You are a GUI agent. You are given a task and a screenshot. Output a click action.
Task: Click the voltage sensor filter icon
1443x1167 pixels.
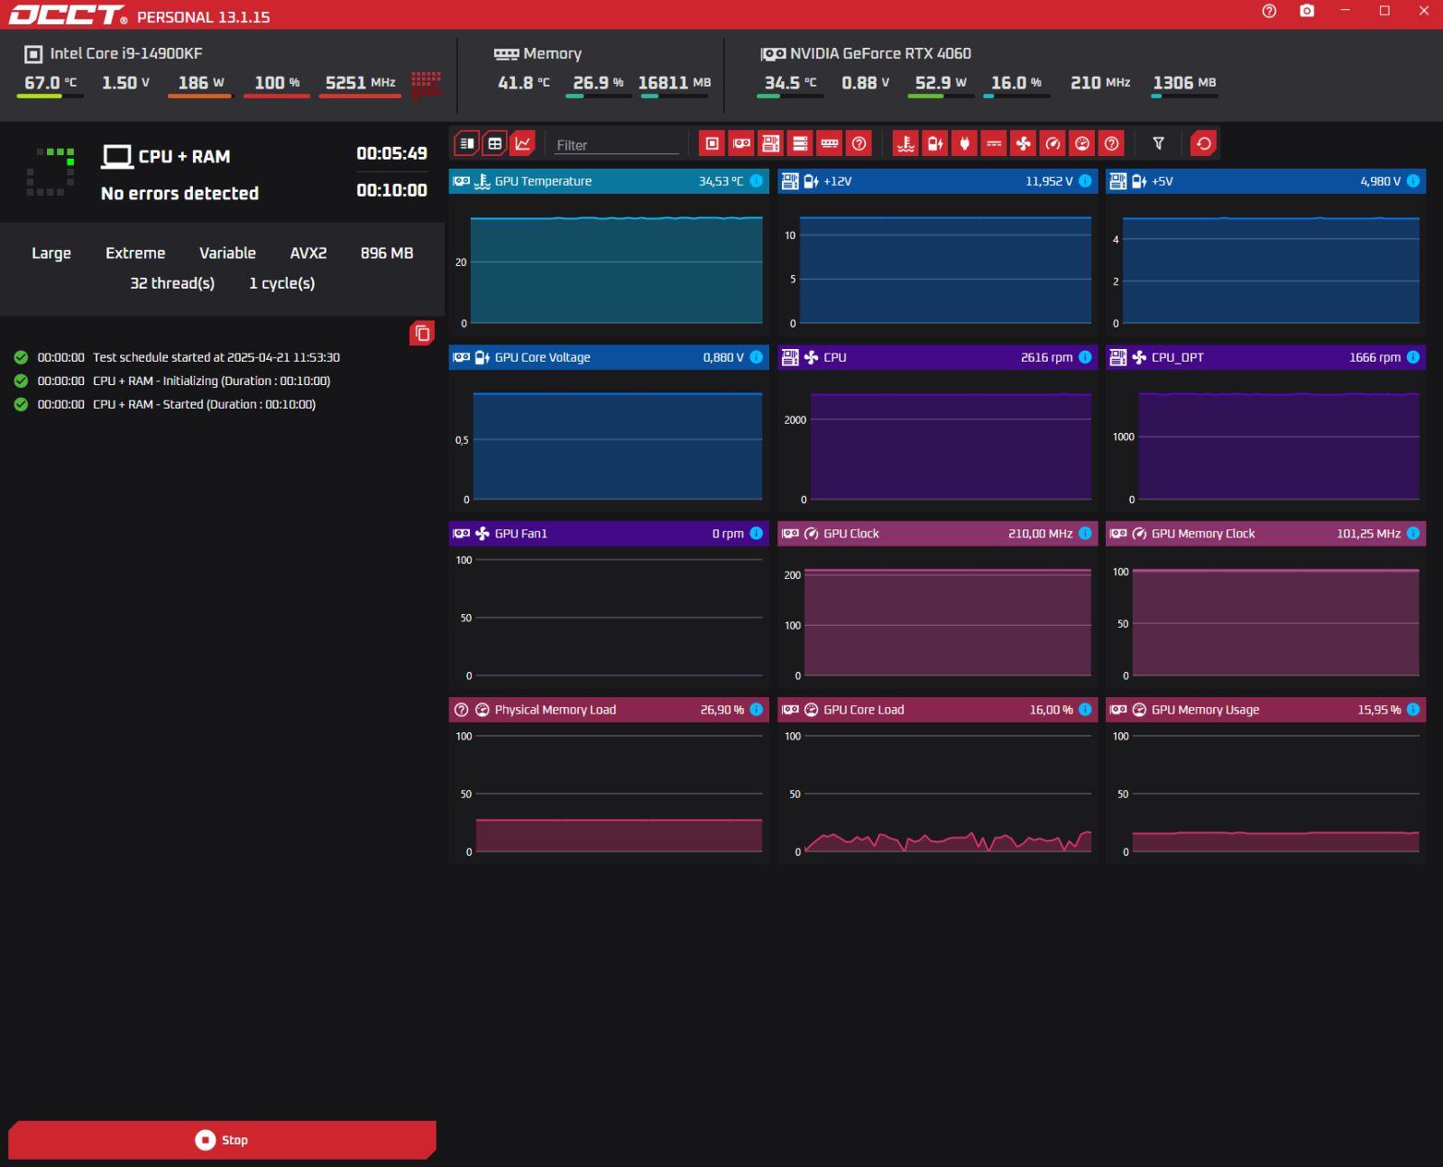click(x=935, y=143)
